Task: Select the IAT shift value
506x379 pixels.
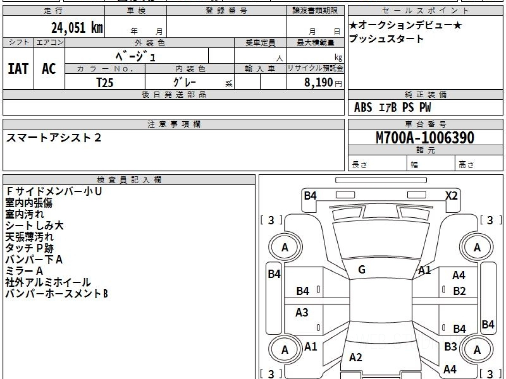Action: coord(18,69)
